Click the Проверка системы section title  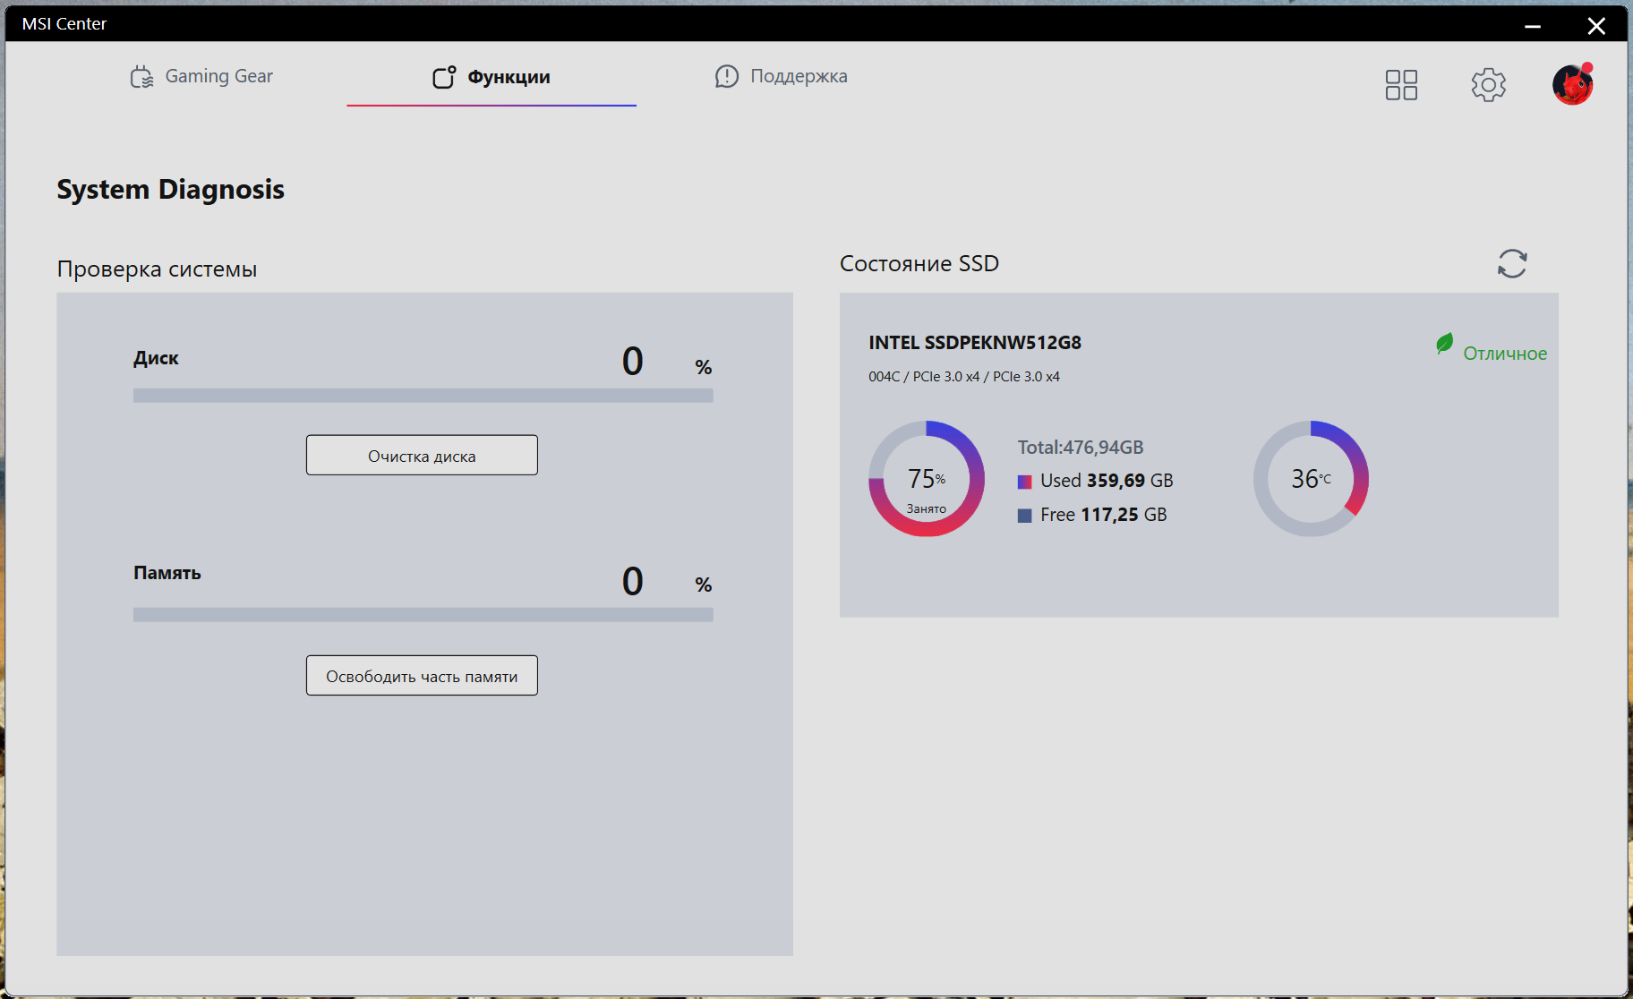157,269
